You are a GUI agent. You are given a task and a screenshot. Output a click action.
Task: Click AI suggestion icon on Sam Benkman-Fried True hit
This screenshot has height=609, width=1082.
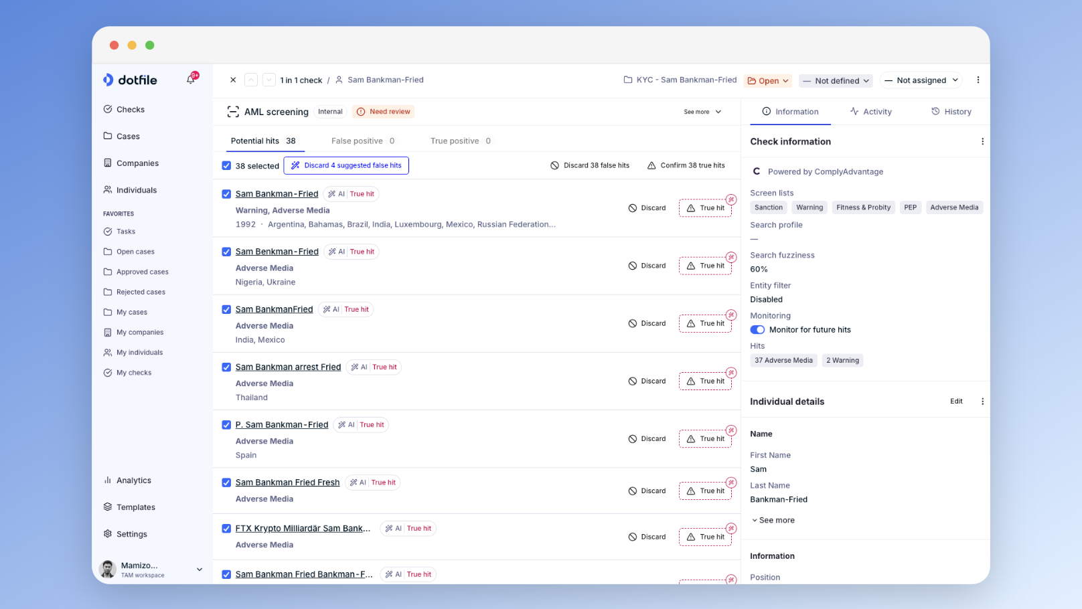coord(731,257)
